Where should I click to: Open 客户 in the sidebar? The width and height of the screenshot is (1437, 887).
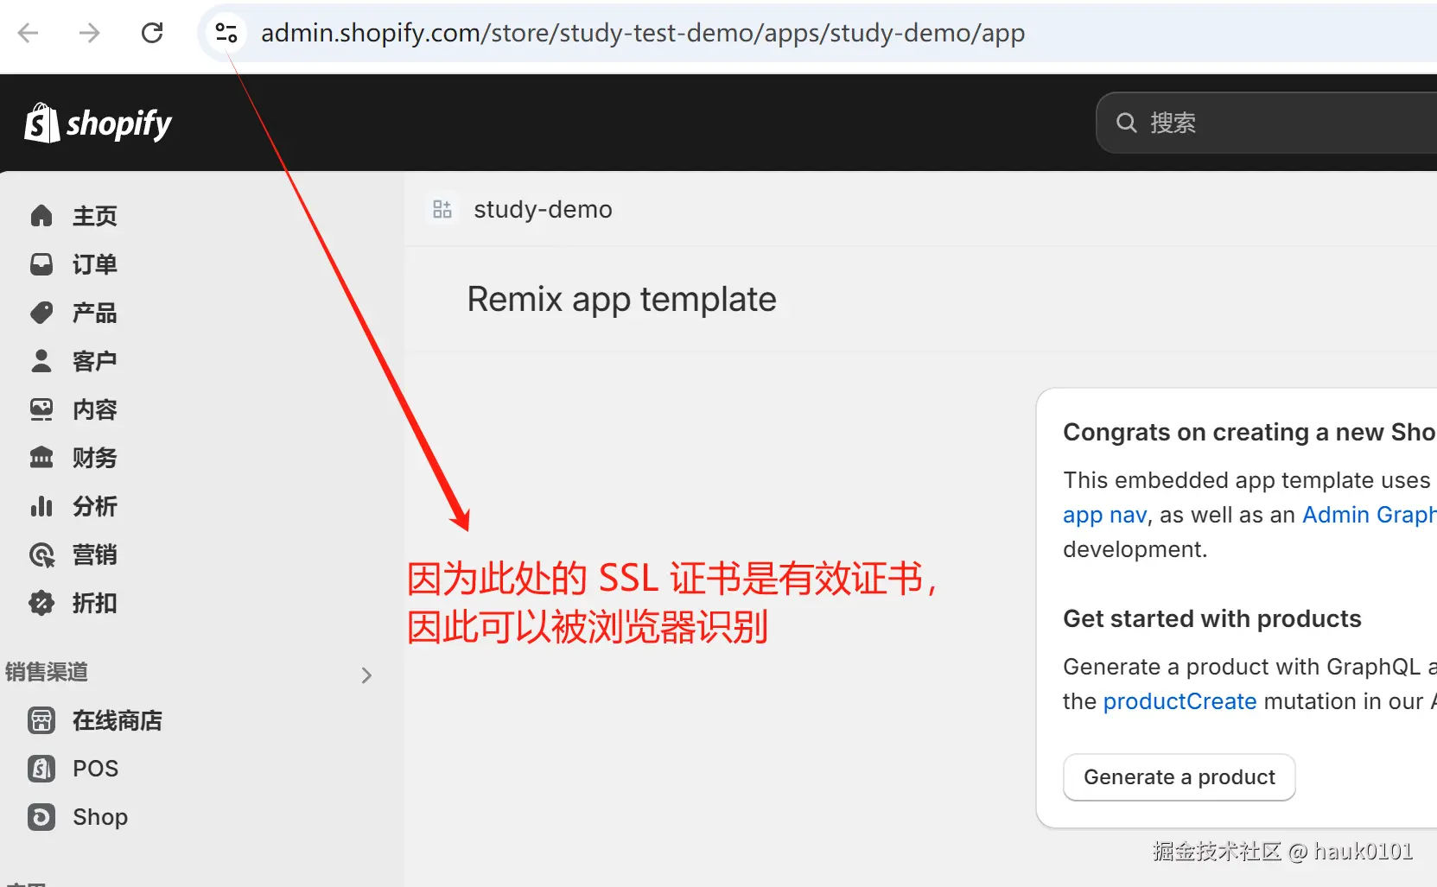coord(94,361)
